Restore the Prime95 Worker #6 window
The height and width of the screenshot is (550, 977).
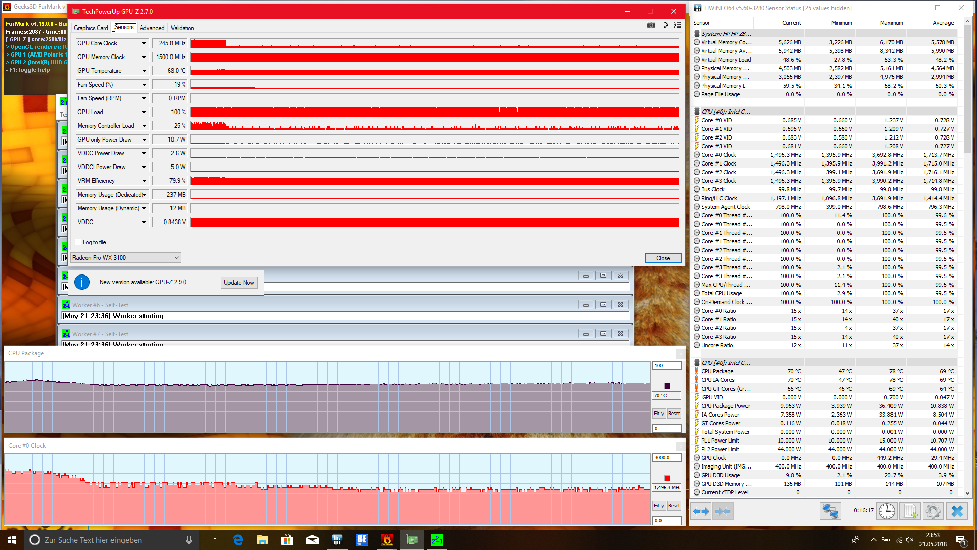point(603,305)
